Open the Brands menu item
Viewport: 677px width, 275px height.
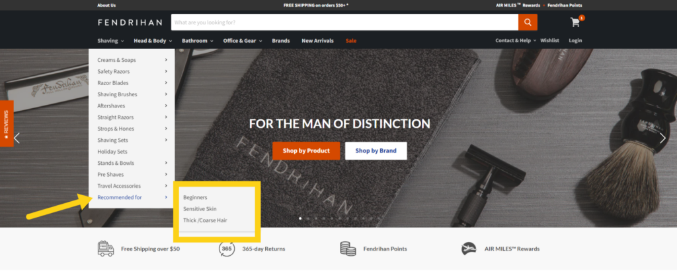tap(280, 41)
